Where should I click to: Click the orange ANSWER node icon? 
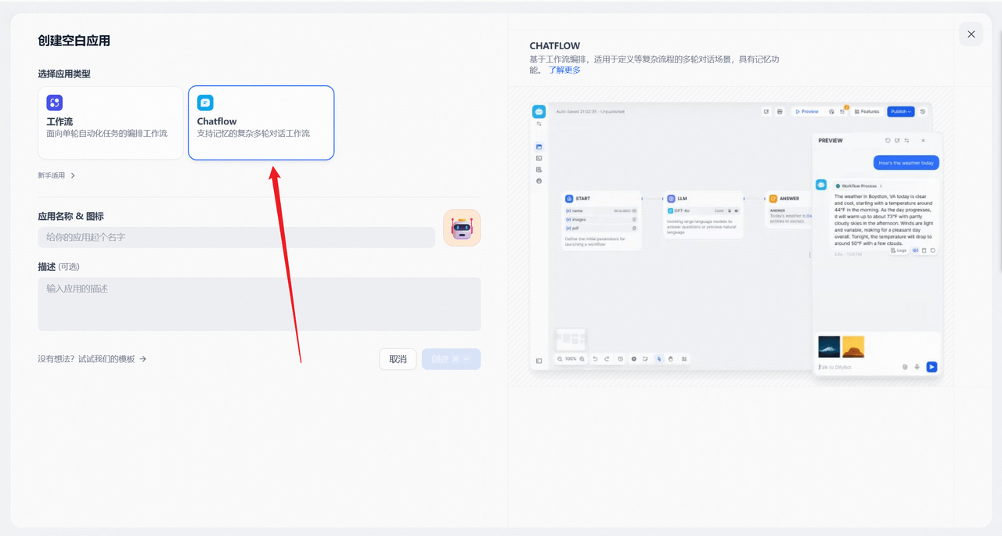click(773, 199)
